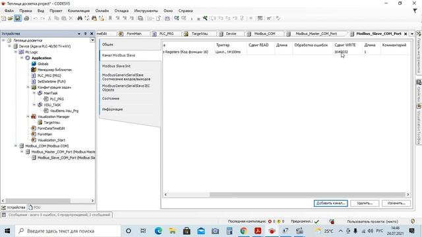Click the Print toolbar icon

26,18
